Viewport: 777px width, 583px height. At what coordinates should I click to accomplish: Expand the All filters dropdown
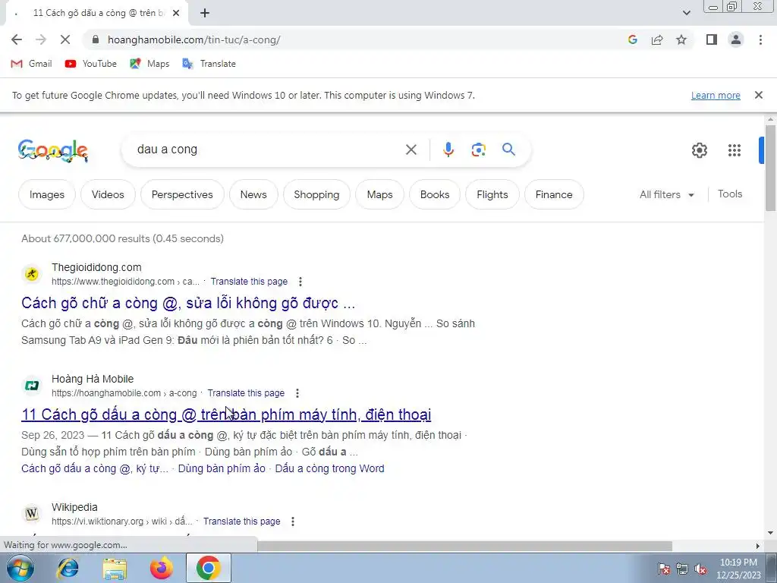(666, 194)
